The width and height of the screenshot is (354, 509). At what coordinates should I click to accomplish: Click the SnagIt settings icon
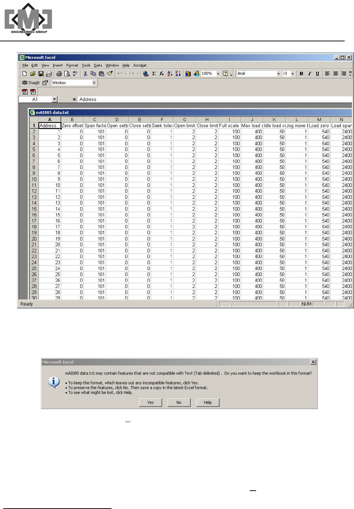[x=45, y=83]
